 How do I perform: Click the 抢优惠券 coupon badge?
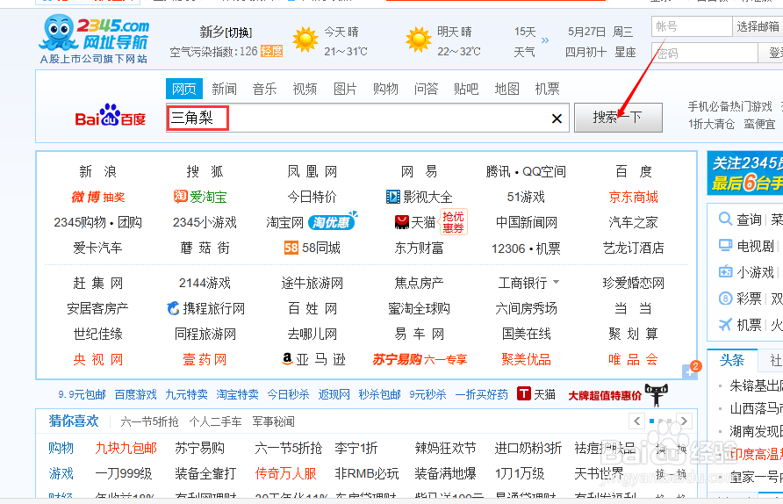pos(453,222)
